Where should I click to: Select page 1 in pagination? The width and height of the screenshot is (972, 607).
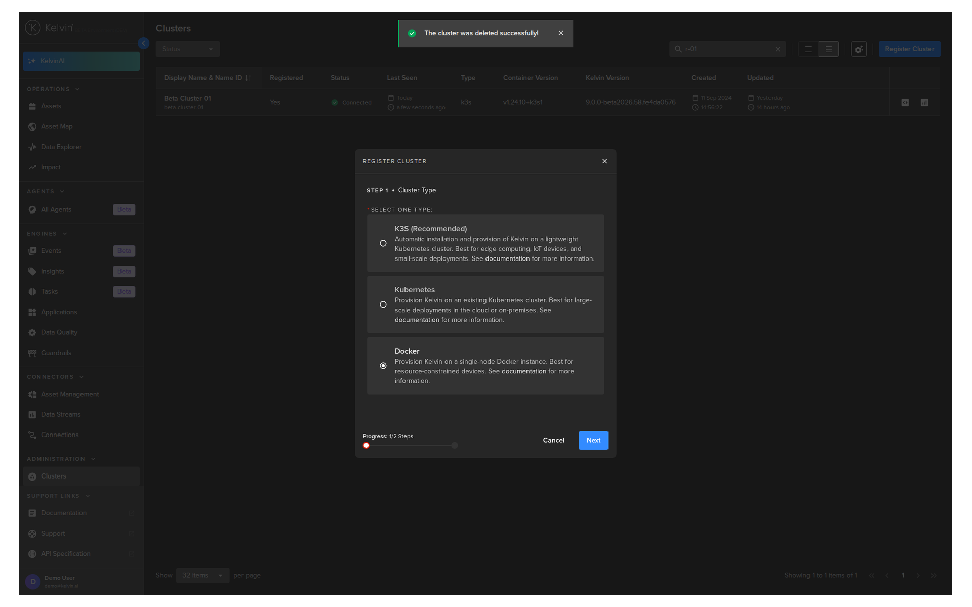click(903, 576)
